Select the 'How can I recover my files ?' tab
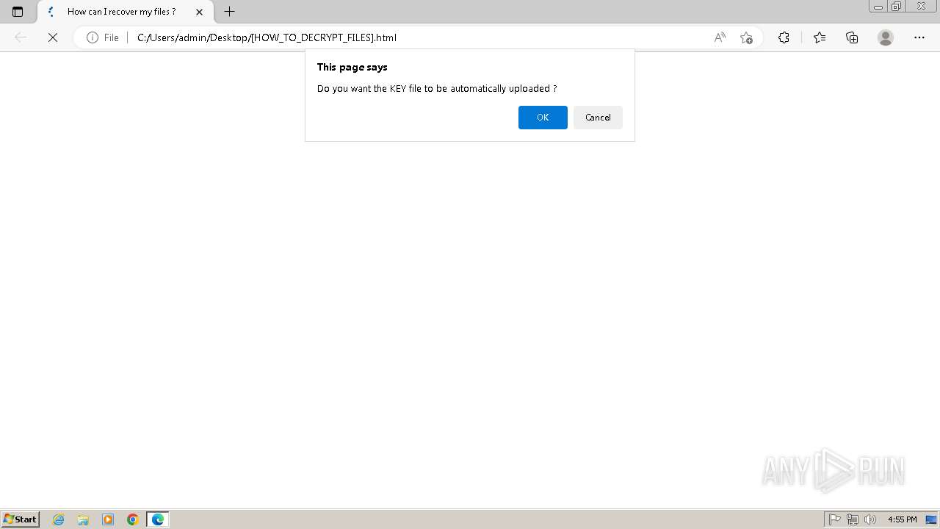 pyautogui.click(x=121, y=12)
